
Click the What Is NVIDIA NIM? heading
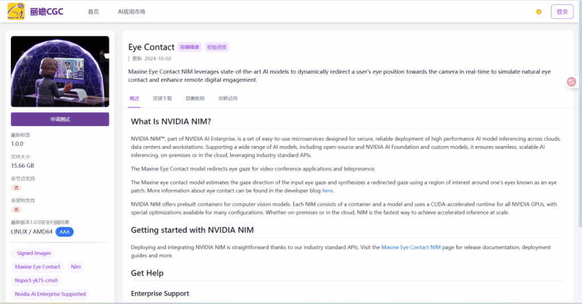[171, 122]
